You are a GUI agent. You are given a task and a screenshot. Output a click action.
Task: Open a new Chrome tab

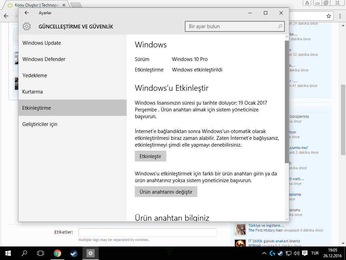(76, 5)
